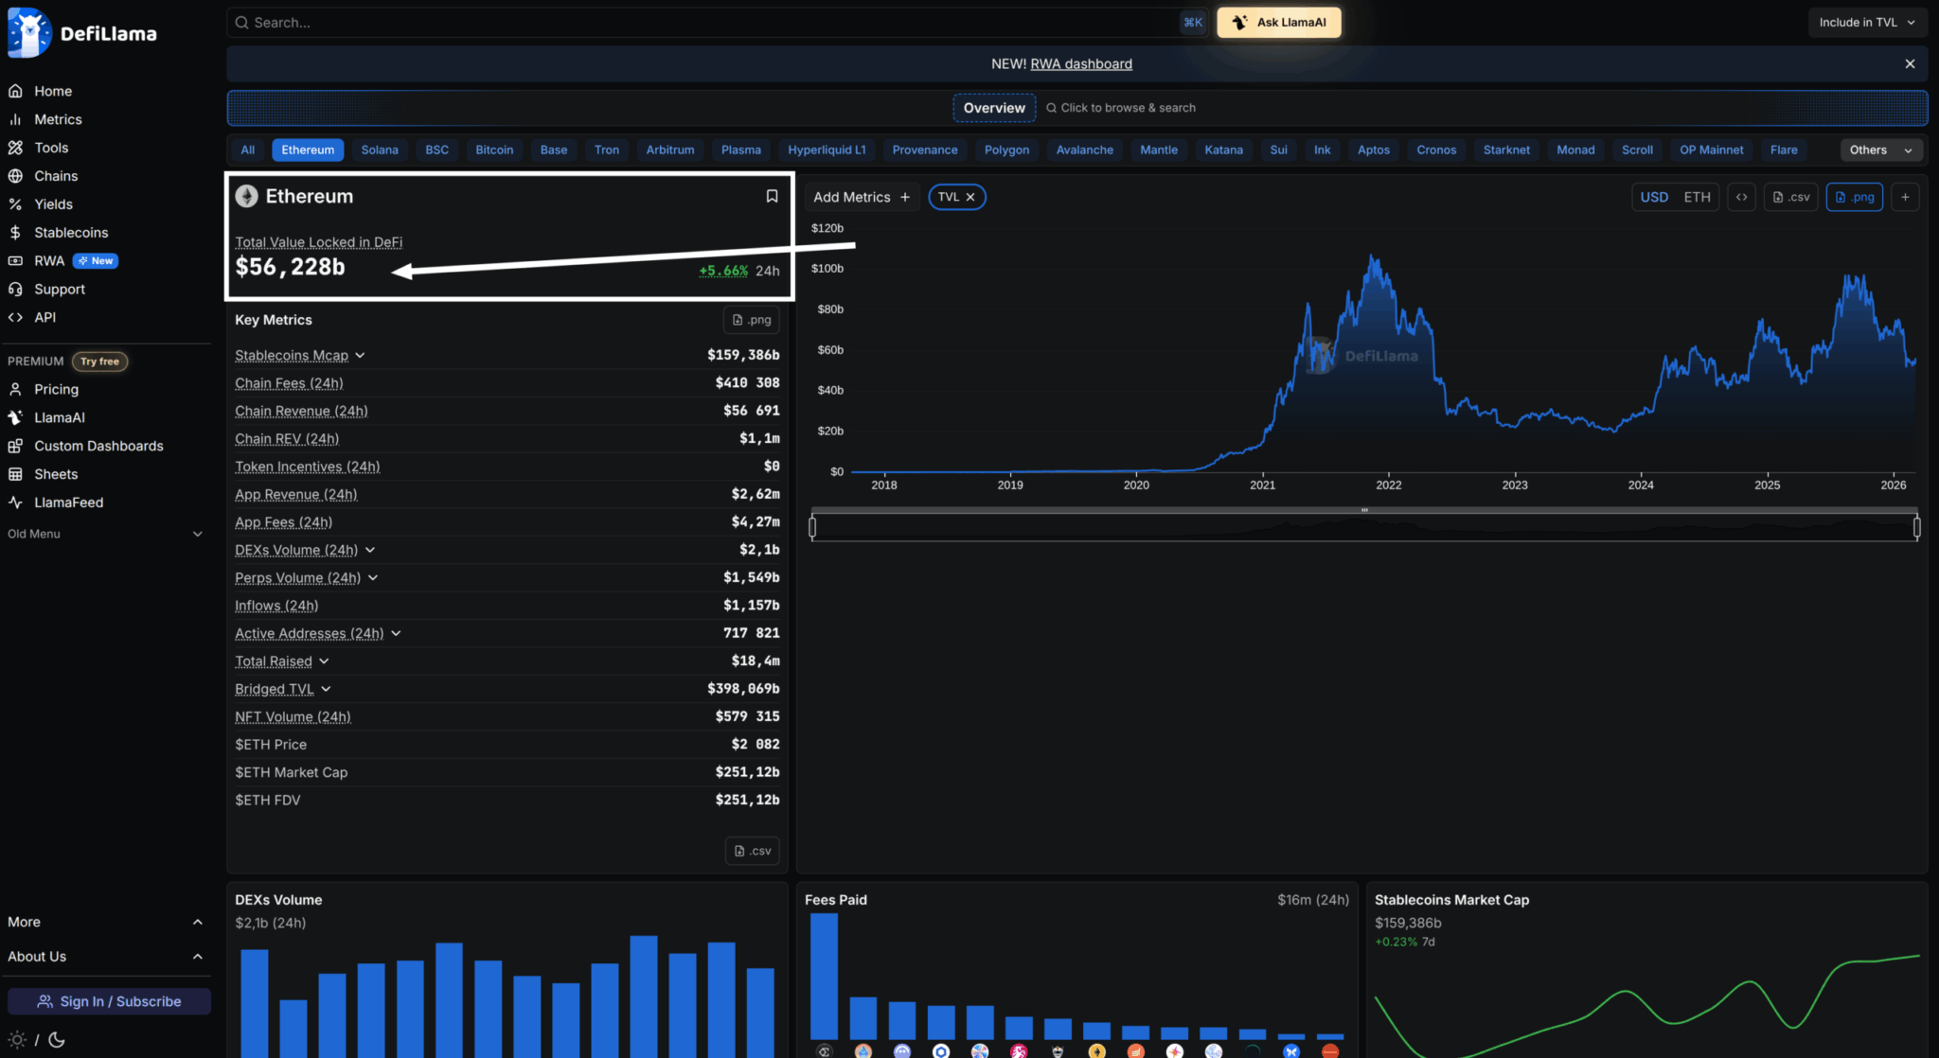
Task: Switch chart denomination to ETH
Action: click(x=1697, y=197)
